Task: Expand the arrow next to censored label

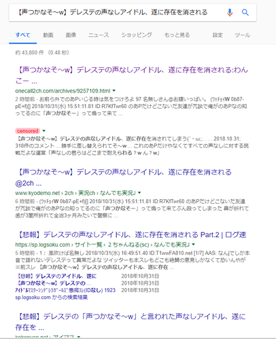Action: 44,131
